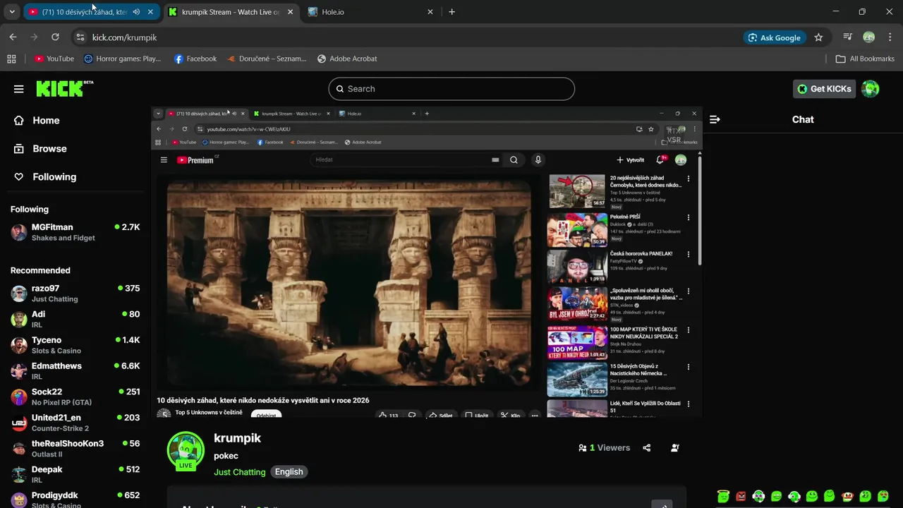The width and height of the screenshot is (903, 508).
Task: Close the krumpik Stream browser tab
Action: point(290,12)
